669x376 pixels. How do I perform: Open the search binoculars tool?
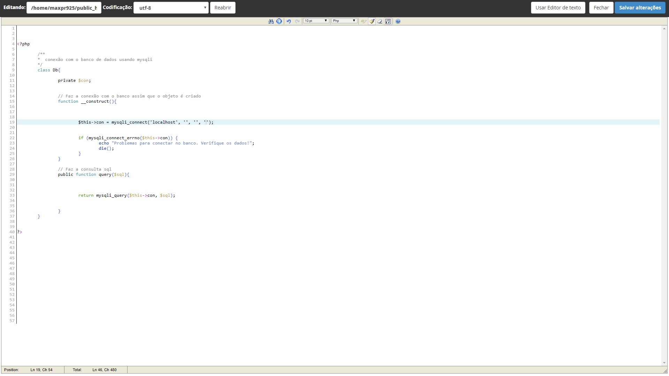271,21
